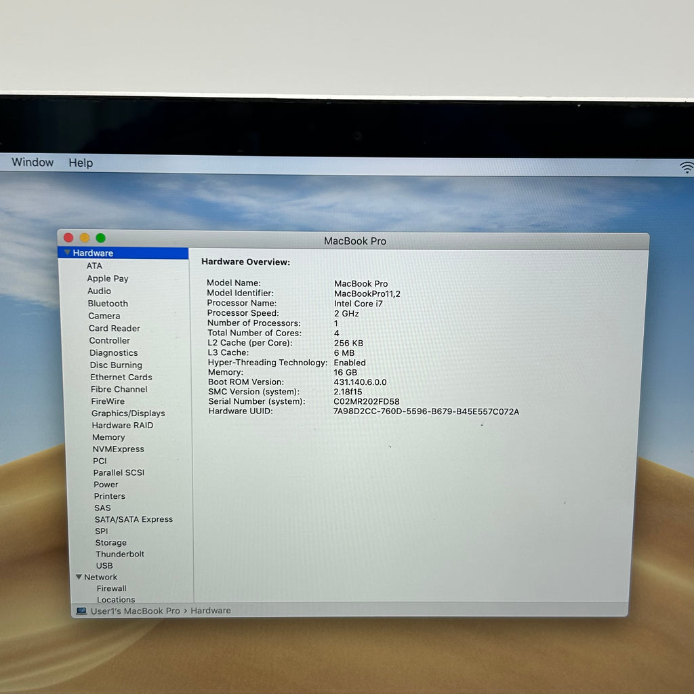Click the Boot ROM Version value 431.140.6.0.0
The height and width of the screenshot is (694, 694).
(361, 382)
